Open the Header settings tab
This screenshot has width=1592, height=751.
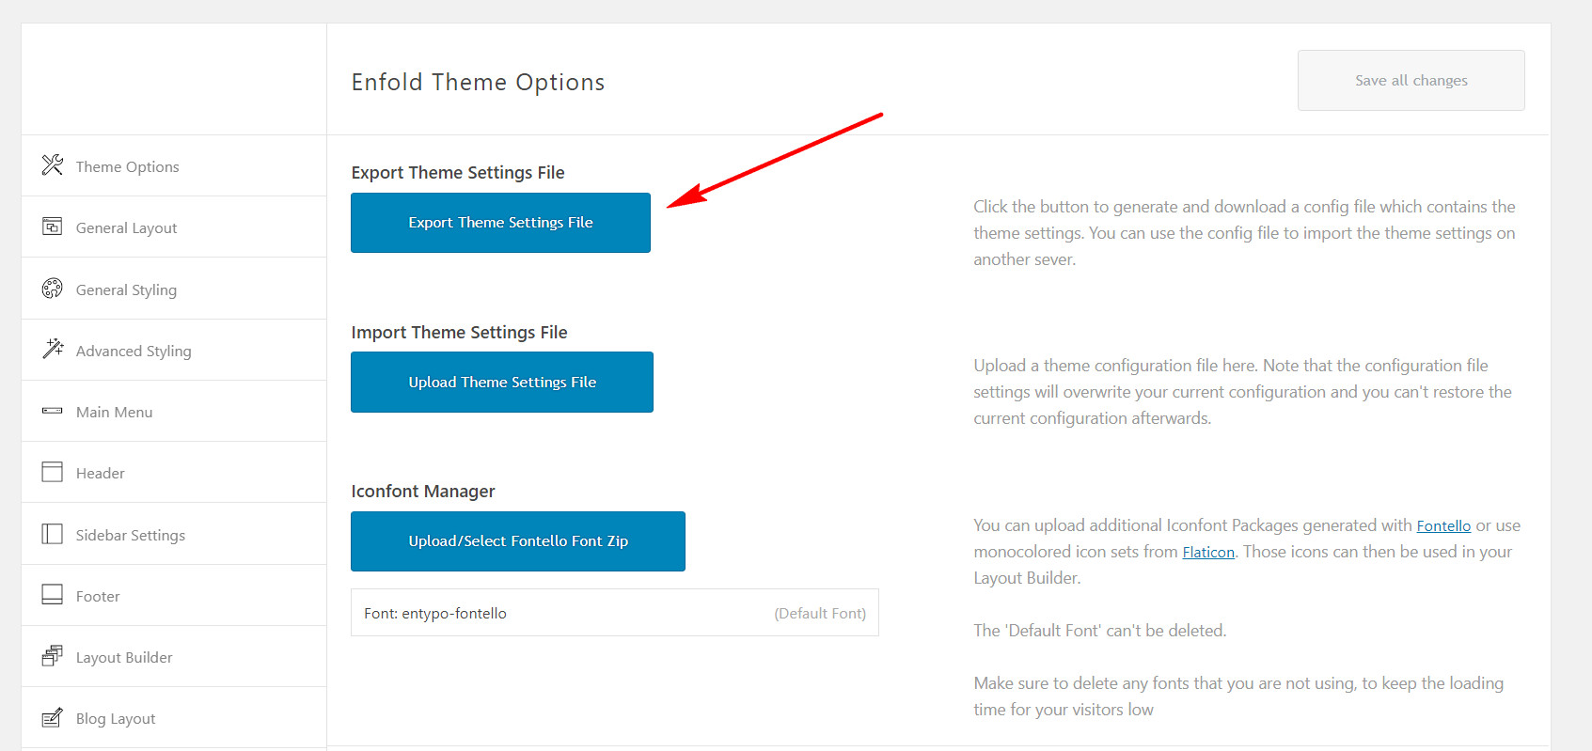pos(174,473)
